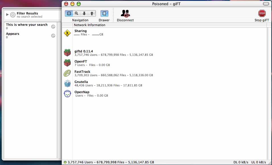Expand the Filter Results disclosure triangle
This screenshot has width=272, height=165.
click(7, 14)
